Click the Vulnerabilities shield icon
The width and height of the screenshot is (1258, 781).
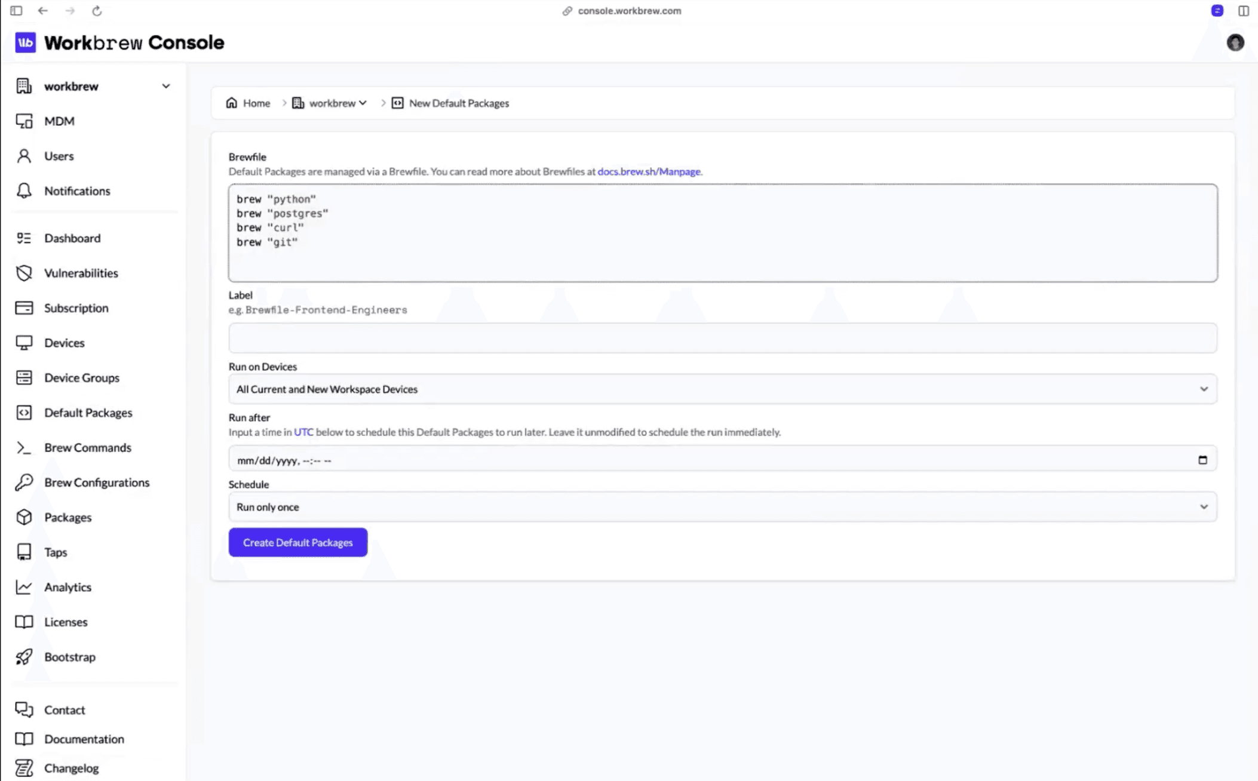pyautogui.click(x=24, y=273)
